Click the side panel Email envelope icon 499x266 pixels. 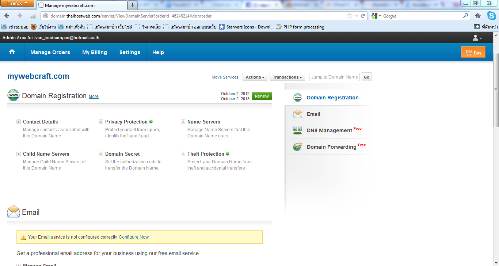coord(298,114)
